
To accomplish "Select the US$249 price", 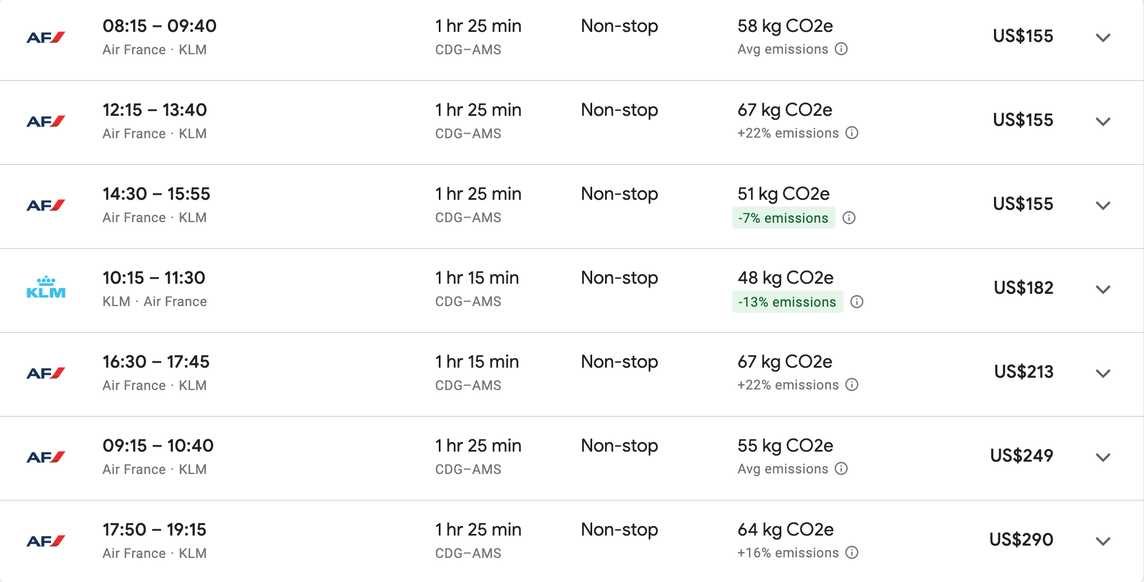I will click(1021, 456).
